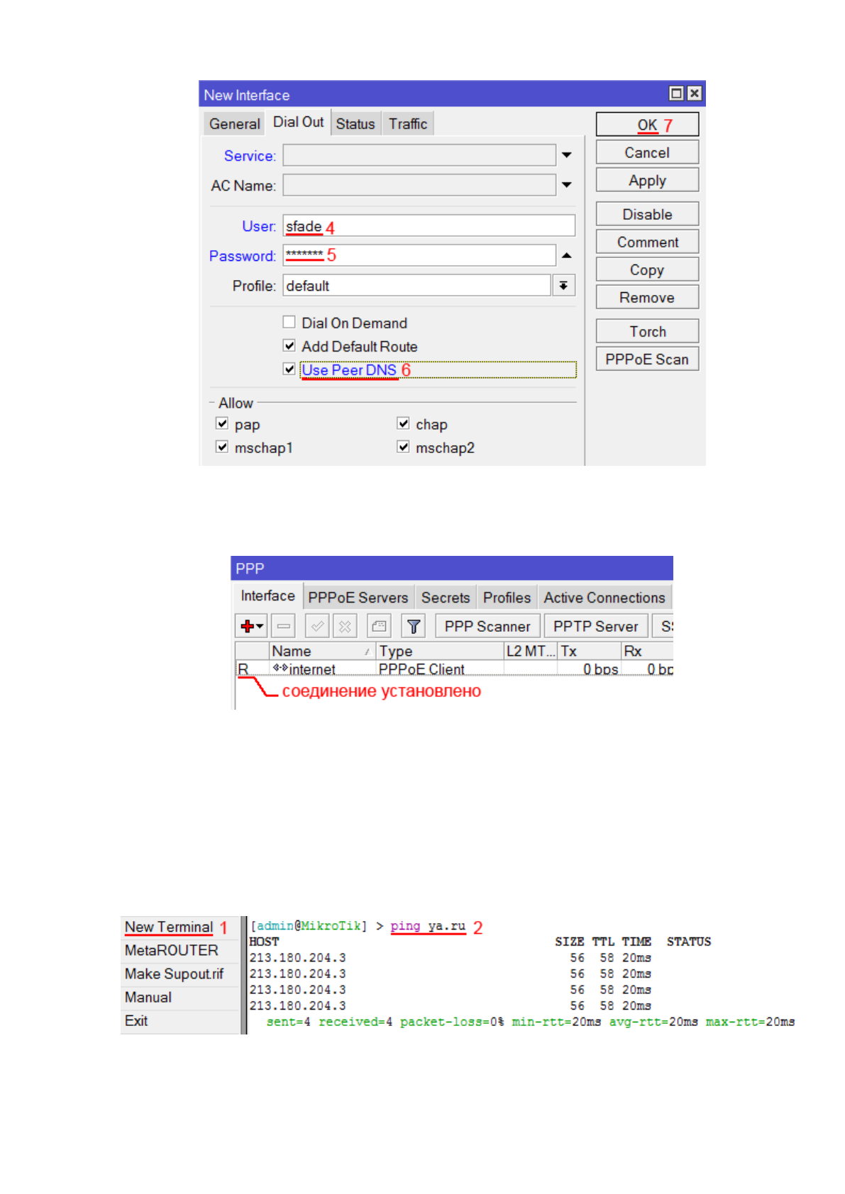This screenshot has height=1194, width=845.
Task: Click the Comment button
Action: 647,242
